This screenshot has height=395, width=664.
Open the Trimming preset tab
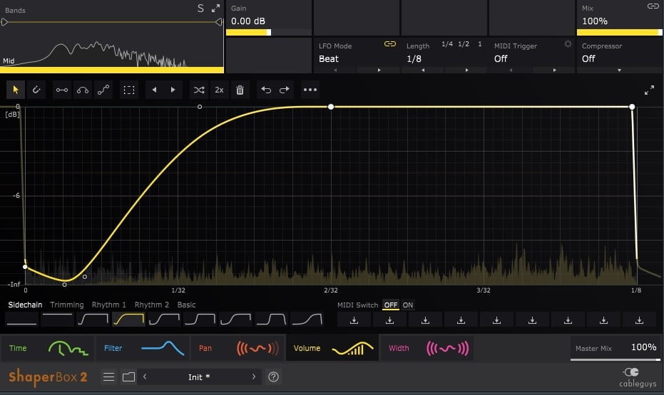(x=67, y=305)
